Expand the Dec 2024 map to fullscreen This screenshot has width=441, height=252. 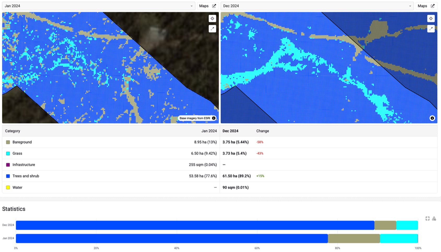[x=431, y=29]
